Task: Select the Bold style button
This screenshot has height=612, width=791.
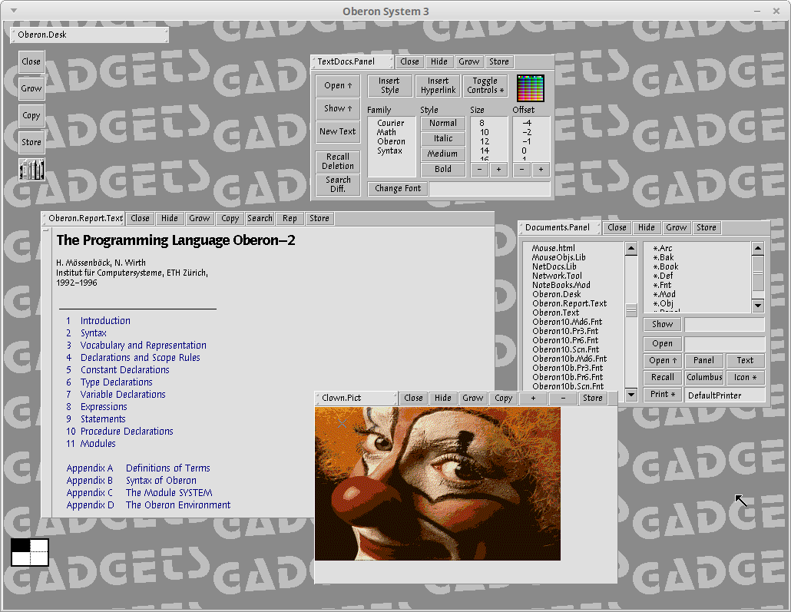Action: click(443, 169)
